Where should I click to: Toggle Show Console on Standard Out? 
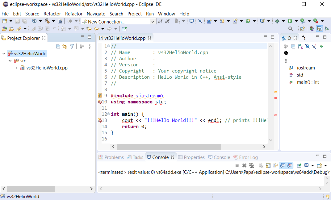[x=283, y=165]
